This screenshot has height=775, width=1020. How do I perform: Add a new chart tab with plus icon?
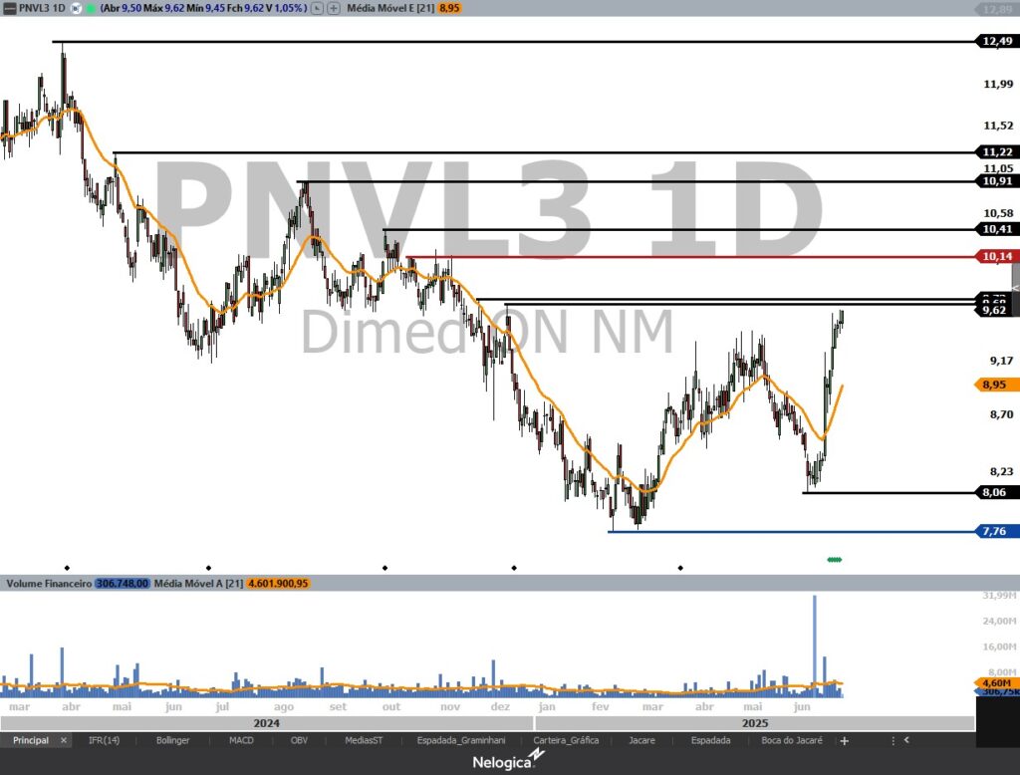click(845, 740)
